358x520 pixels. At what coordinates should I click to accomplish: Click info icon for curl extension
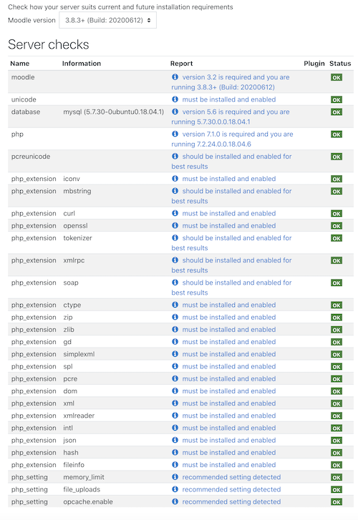coord(175,213)
